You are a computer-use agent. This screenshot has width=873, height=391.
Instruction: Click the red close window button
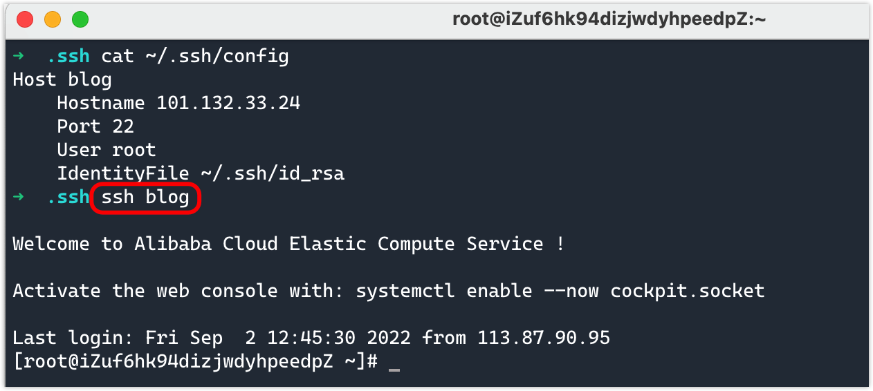tap(25, 20)
